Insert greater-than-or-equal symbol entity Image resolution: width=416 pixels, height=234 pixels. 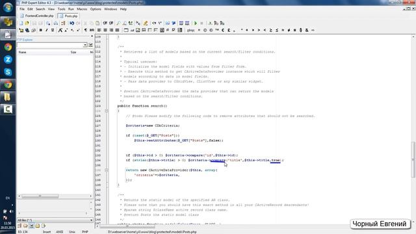(270, 31)
